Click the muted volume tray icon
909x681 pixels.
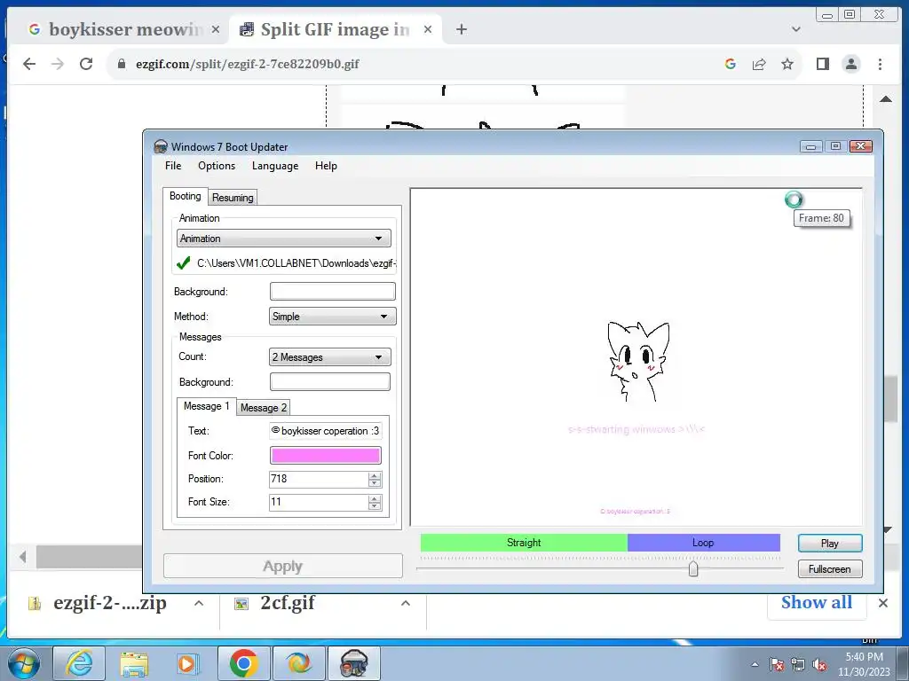[x=819, y=665]
